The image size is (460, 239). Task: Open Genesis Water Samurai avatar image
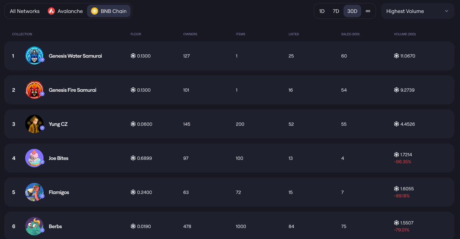[34, 56]
